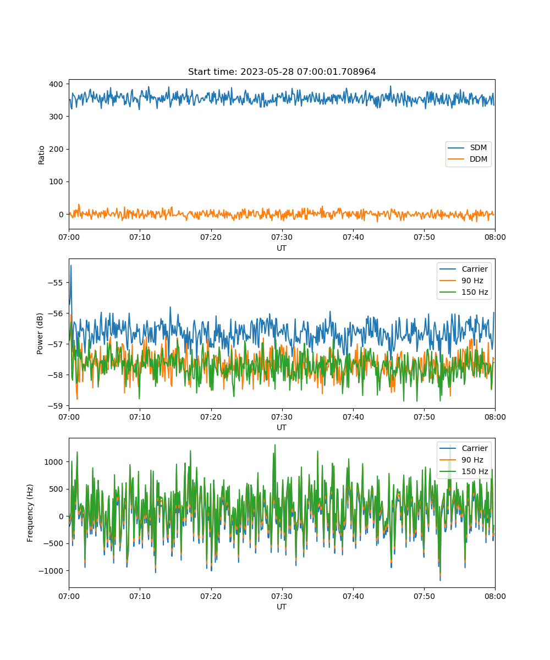This screenshot has width=550, height=660.
Task: Click the 07:30 tick under the Ratio plot
Action: tap(282, 237)
